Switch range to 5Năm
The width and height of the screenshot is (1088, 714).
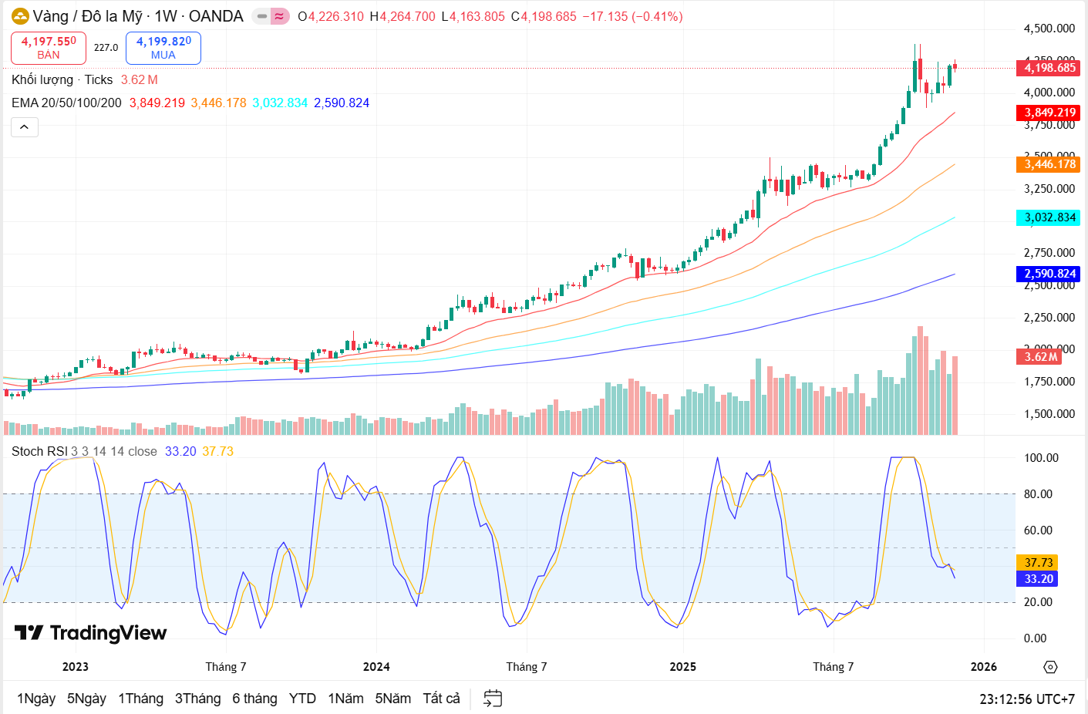(x=392, y=699)
